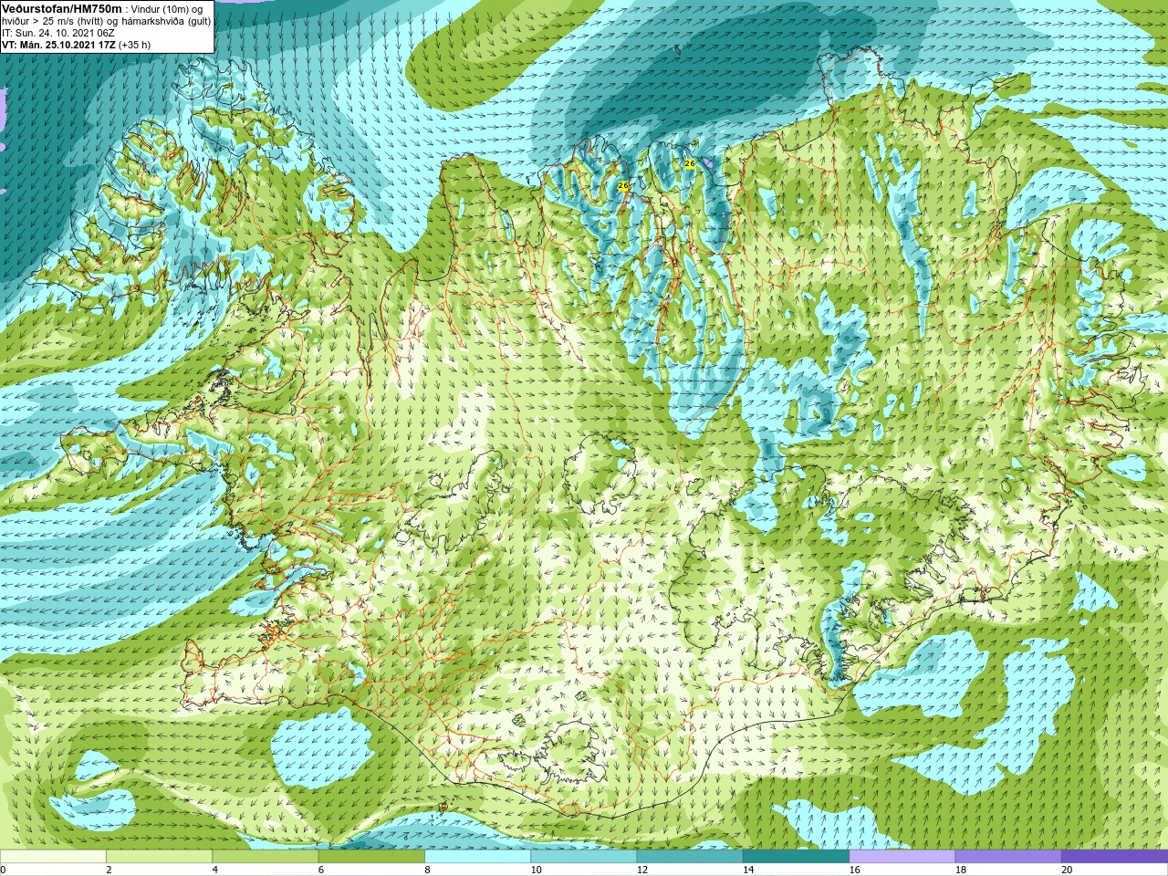Pick the deep purple above-20 m/s legend swatch
1168x876 pixels.
tap(1114, 857)
